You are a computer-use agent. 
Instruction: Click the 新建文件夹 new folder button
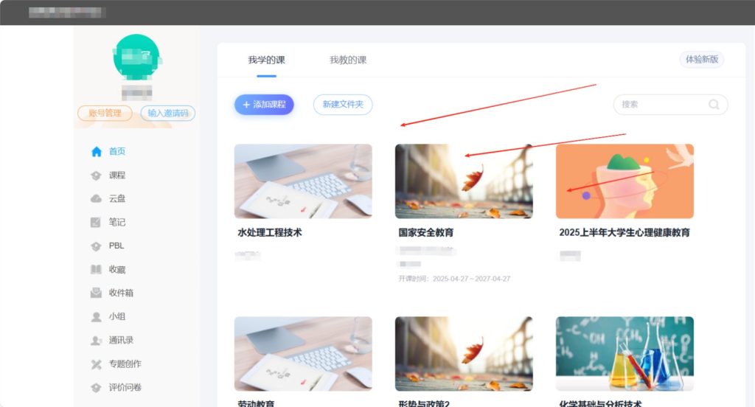coord(343,105)
